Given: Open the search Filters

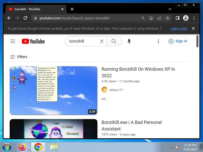Looking at the screenshot, I should 19,57.
